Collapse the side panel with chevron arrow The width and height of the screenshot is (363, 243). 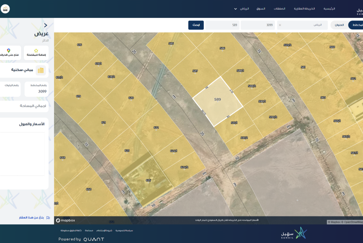[x=46, y=25]
